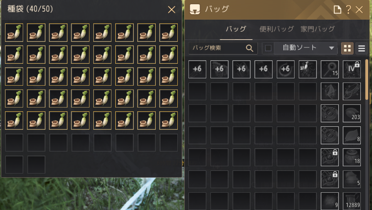Select the item stack showing 203
This screenshot has width=372, height=210.
pyautogui.click(x=352, y=113)
